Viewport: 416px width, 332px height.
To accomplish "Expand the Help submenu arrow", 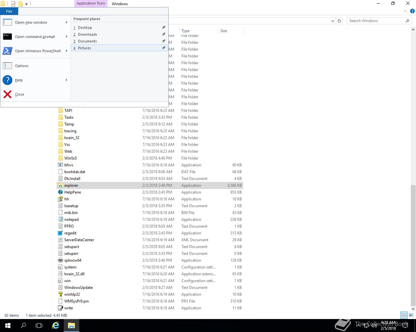I will (x=67, y=80).
